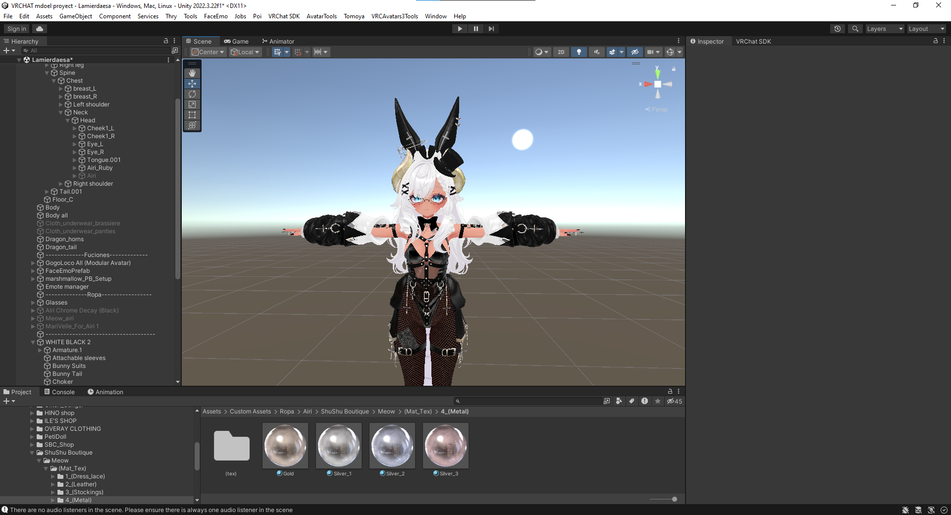This screenshot has width=951, height=515.
Task: Collapse the Head bone
Action: [68, 120]
